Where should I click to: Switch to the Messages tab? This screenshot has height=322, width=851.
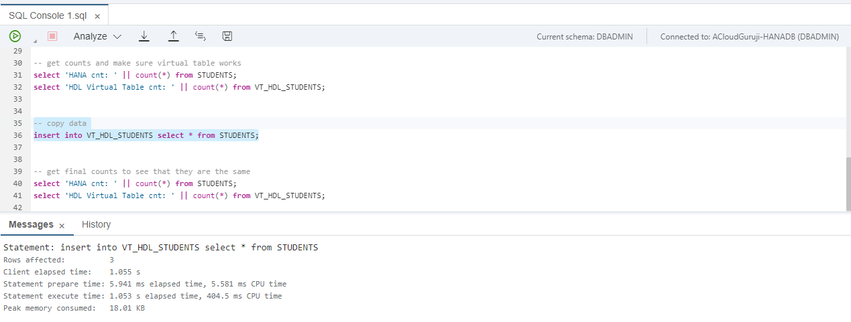pos(31,225)
